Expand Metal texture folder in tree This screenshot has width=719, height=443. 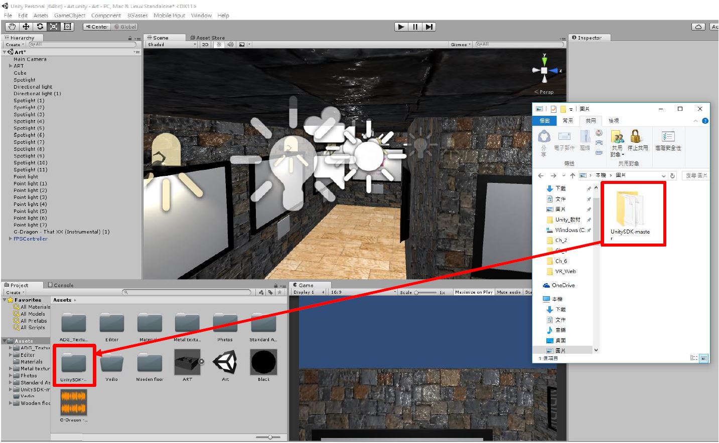pos(11,368)
